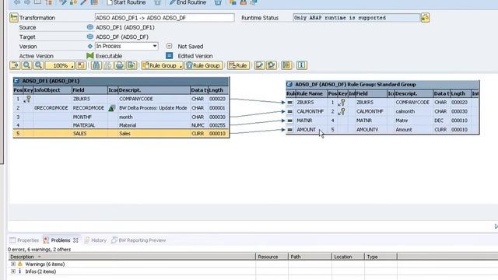The image size is (498, 280).
Task: Click the Rule Name column header in the target table
Action: (x=311, y=93)
